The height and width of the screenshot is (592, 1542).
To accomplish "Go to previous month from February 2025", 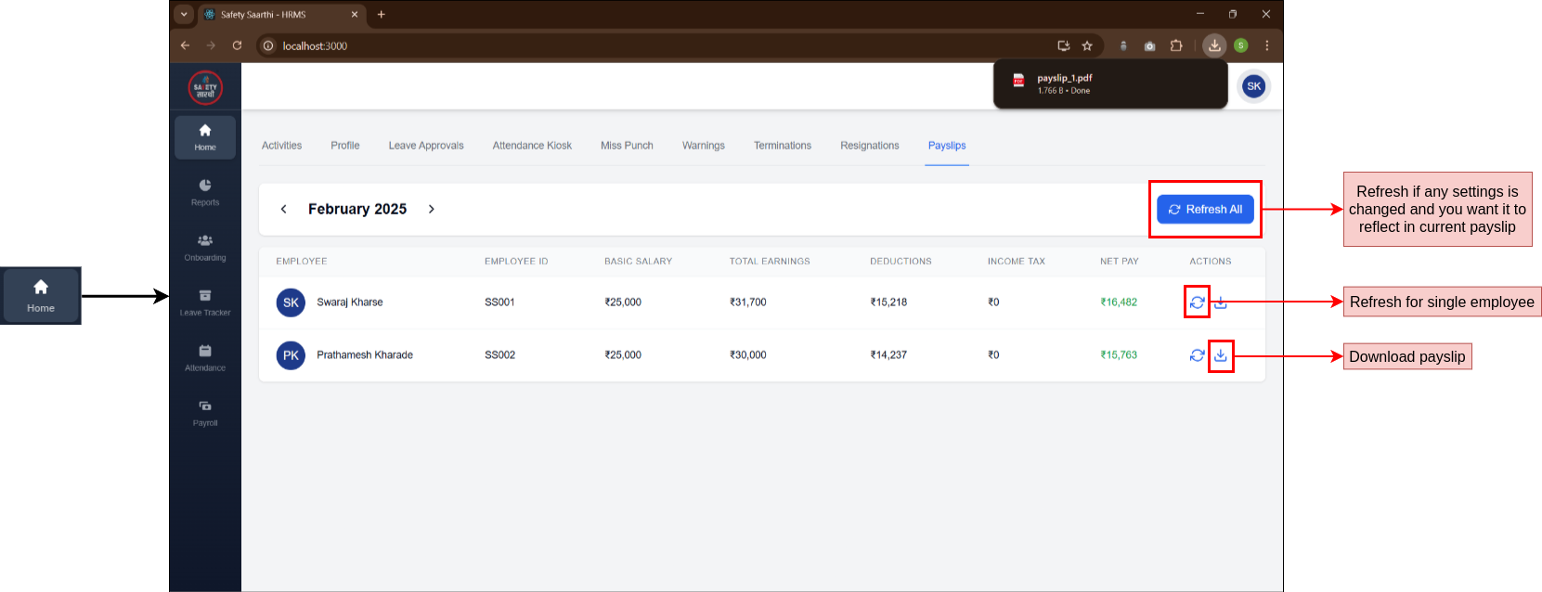I will tap(284, 210).
